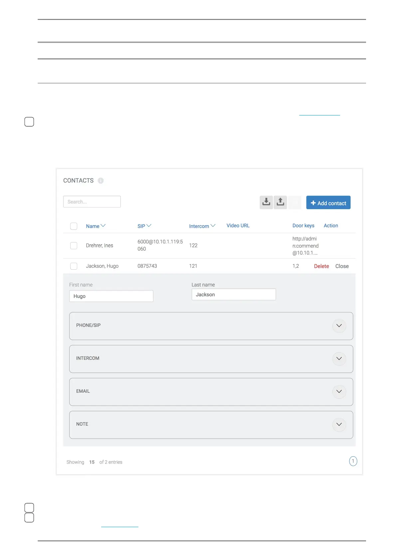Click the Last name field containing Jackson
396x560 pixels.
[234, 295]
